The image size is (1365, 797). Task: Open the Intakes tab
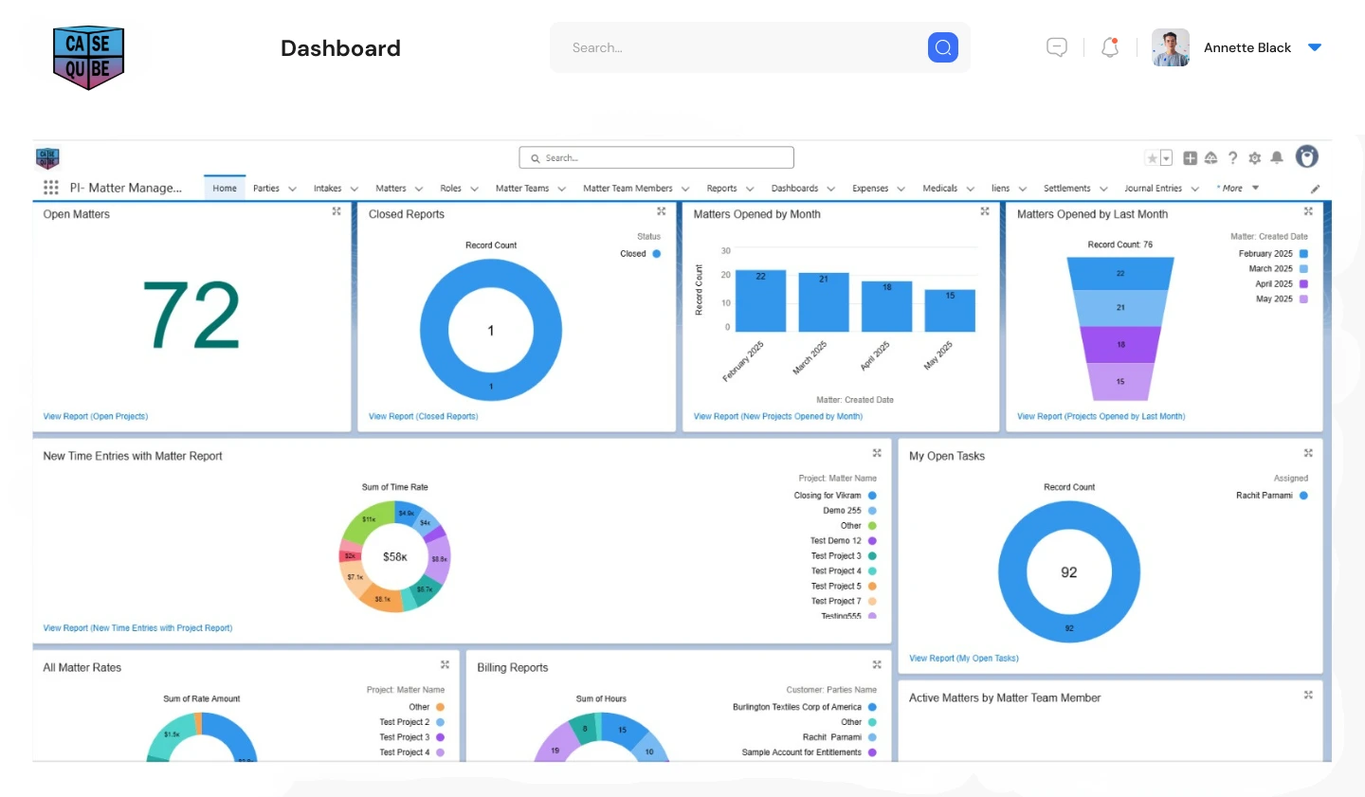[327, 188]
